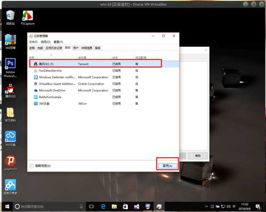
Task: Open the 查看(V) menu
Action: (x=58, y=42)
